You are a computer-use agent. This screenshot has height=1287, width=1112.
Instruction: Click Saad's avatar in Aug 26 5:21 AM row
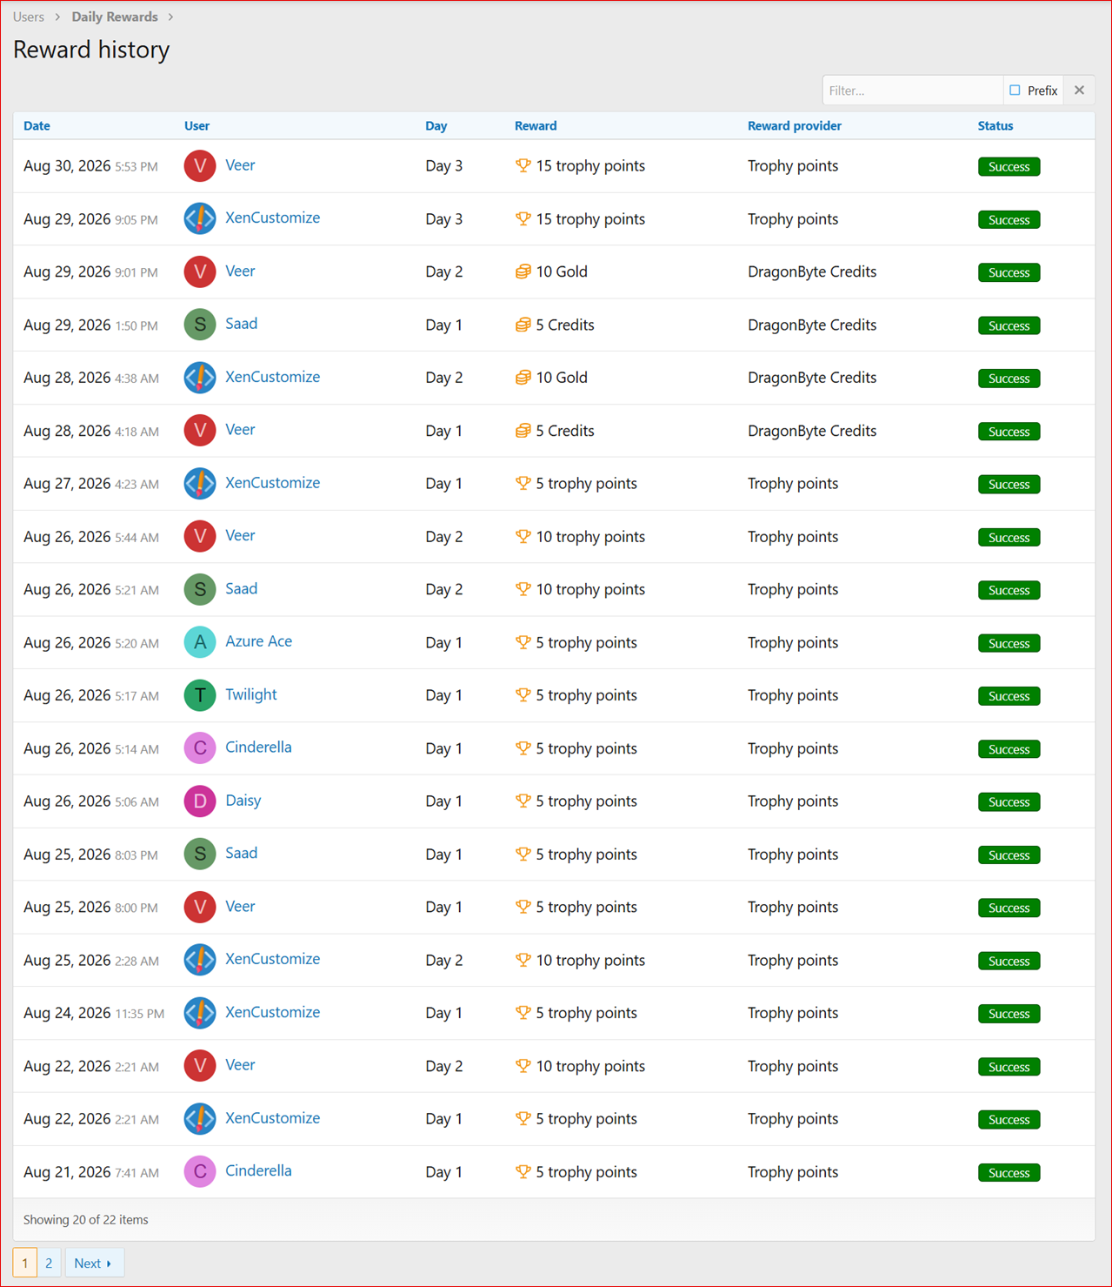[200, 589]
